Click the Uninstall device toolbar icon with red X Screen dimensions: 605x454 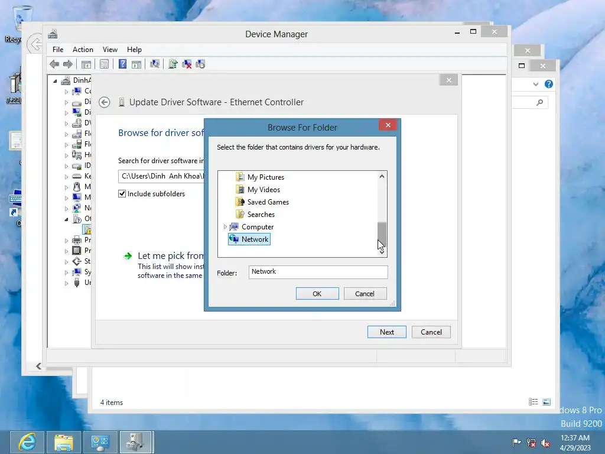(187, 64)
